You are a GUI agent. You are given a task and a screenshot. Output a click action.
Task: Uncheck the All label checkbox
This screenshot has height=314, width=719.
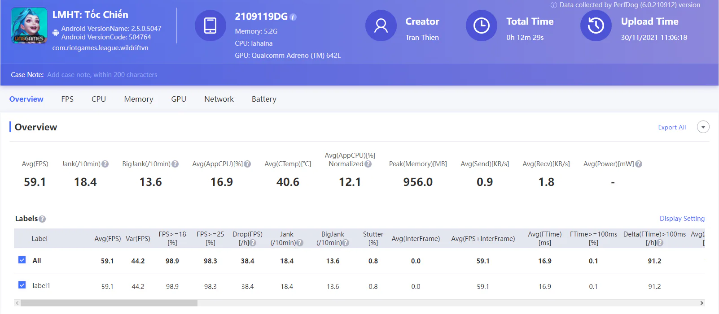(22, 260)
